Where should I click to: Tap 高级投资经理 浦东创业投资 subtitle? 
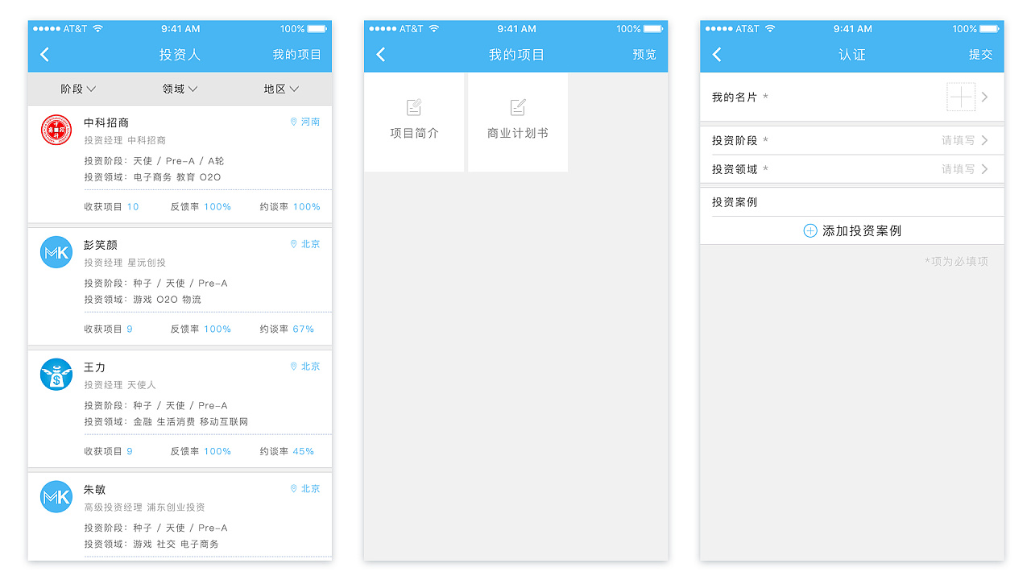click(x=144, y=507)
